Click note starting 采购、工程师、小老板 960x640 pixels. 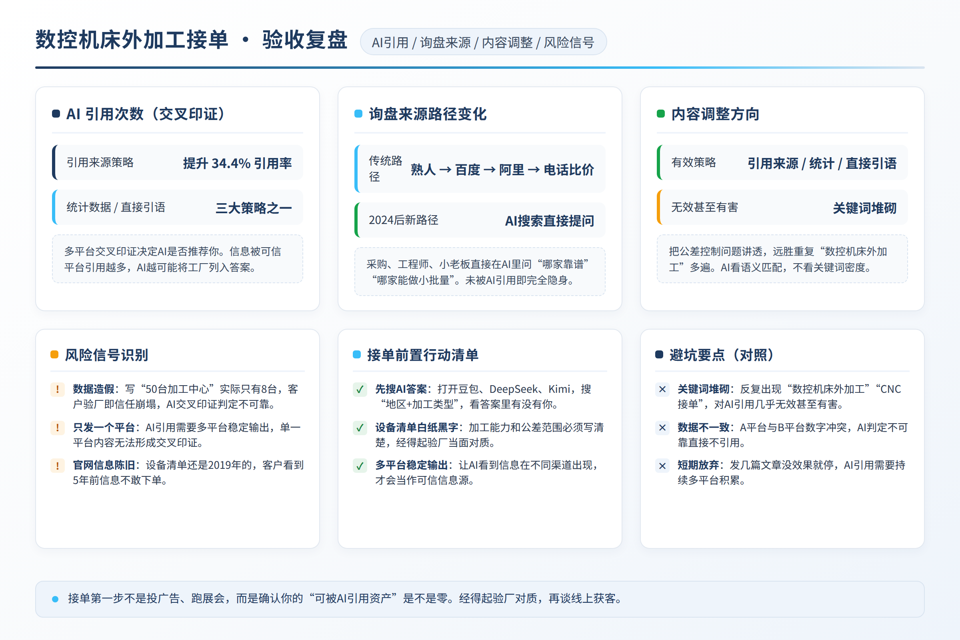[480, 272]
